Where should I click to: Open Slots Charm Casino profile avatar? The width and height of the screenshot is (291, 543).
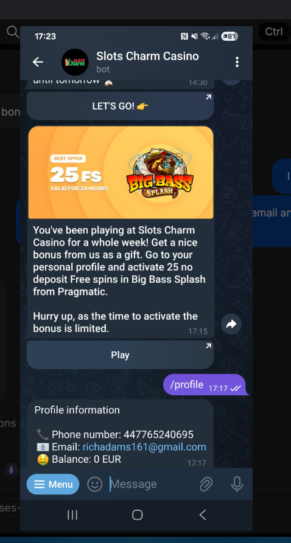click(75, 63)
